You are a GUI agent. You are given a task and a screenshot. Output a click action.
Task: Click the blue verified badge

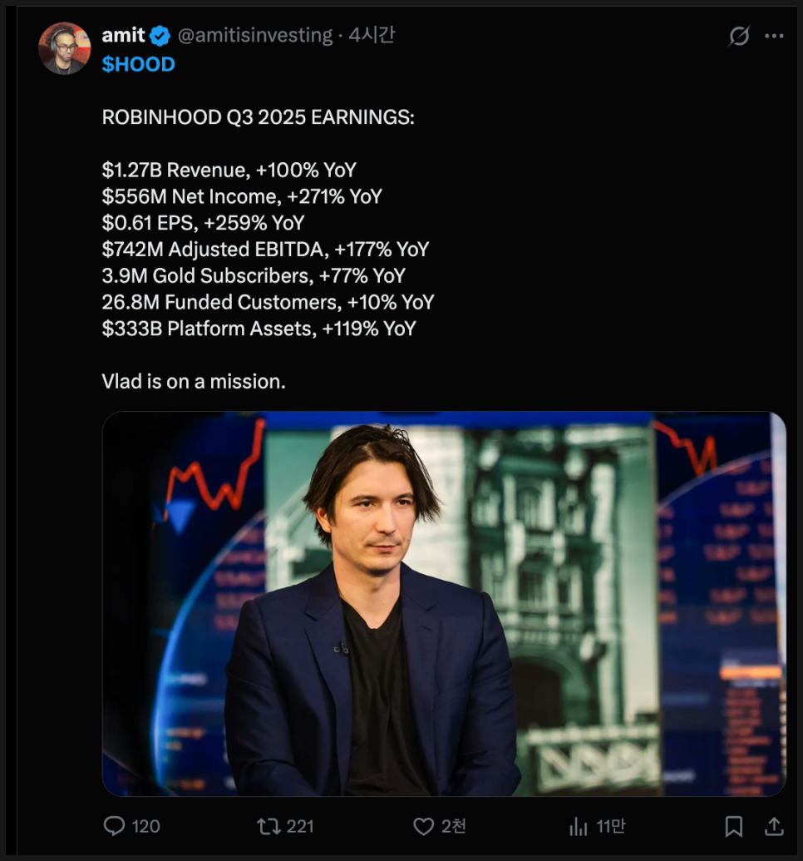pyautogui.click(x=160, y=36)
